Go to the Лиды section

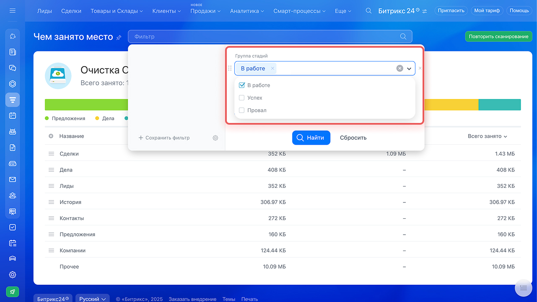(x=44, y=11)
